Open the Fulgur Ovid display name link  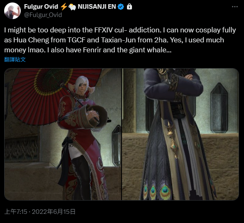41,7
